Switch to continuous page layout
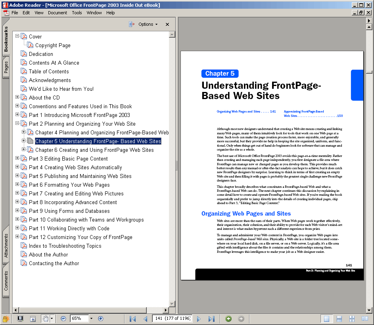 (339, 319)
